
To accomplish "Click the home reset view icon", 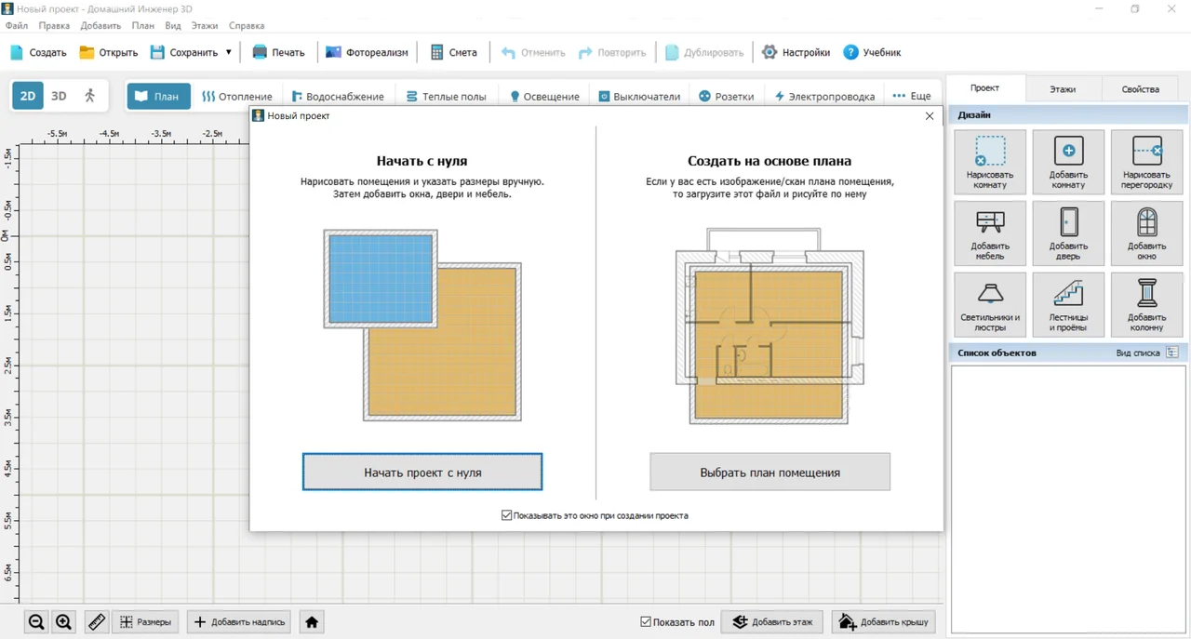I will (x=312, y=622).
